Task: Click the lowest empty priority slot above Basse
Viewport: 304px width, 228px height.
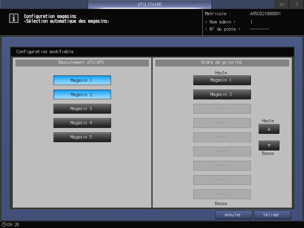Action: [x=222, y=194]
